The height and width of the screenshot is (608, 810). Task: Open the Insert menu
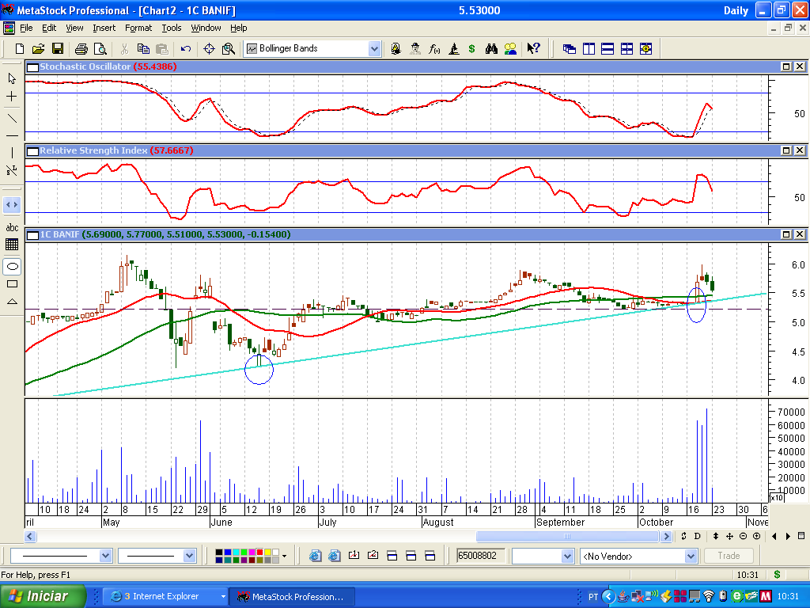104,28
